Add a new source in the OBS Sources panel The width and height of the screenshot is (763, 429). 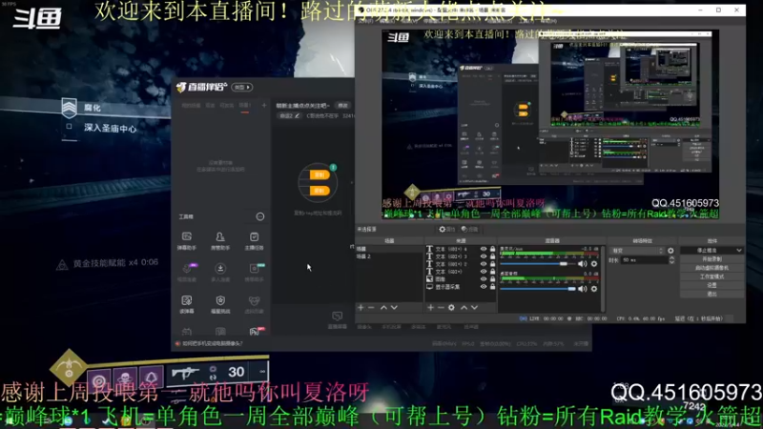[430, 307]
